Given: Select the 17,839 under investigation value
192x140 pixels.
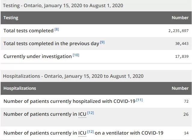Looking at the screenshot, I should (x=182, y=57).
